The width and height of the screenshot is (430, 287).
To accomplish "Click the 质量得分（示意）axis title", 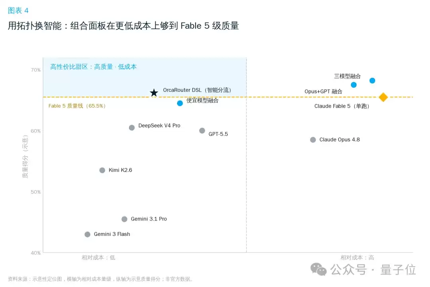I will pos(25,157).
